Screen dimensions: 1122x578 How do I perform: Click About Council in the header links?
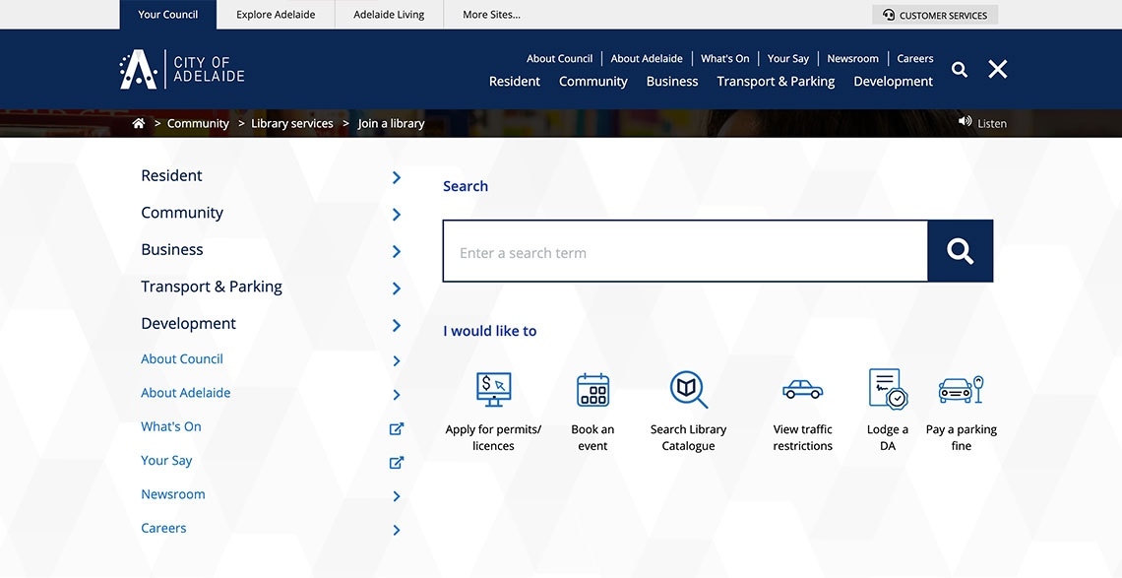click(x=560, y=59)
